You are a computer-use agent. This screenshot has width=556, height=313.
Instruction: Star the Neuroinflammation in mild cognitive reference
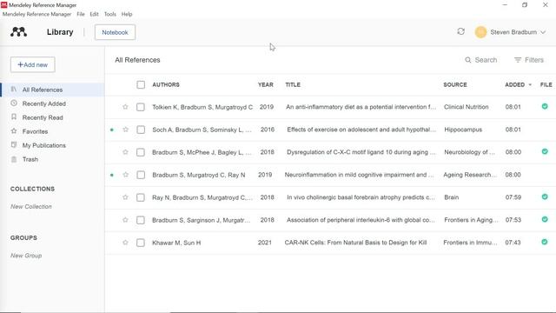tap(125, 175)
